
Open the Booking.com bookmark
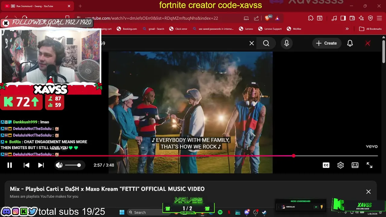click(x=127, y=29)
